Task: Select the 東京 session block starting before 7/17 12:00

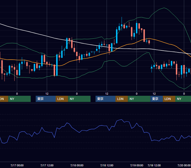Action: 46,99
